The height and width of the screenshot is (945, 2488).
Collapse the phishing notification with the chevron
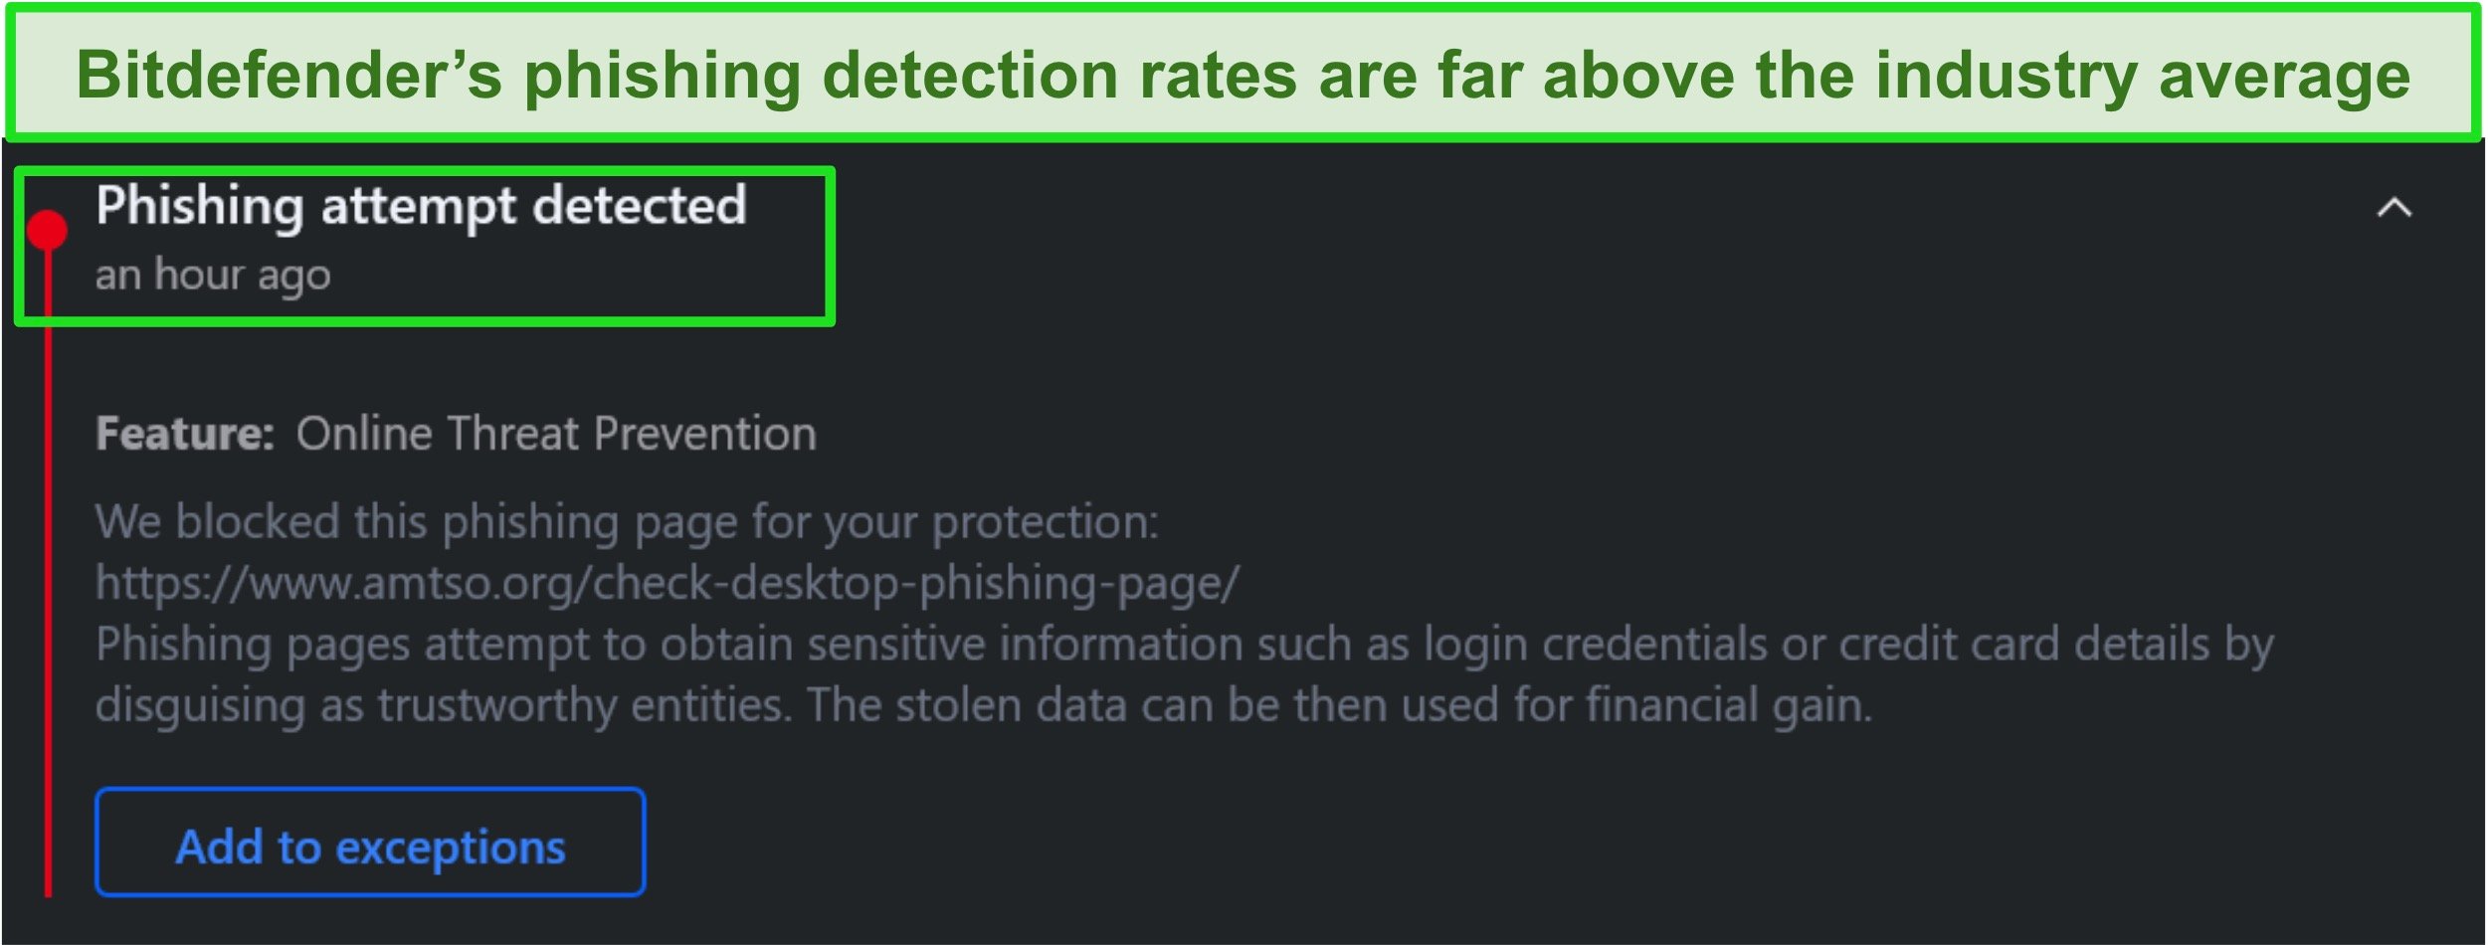click(x=2394, y=208)
